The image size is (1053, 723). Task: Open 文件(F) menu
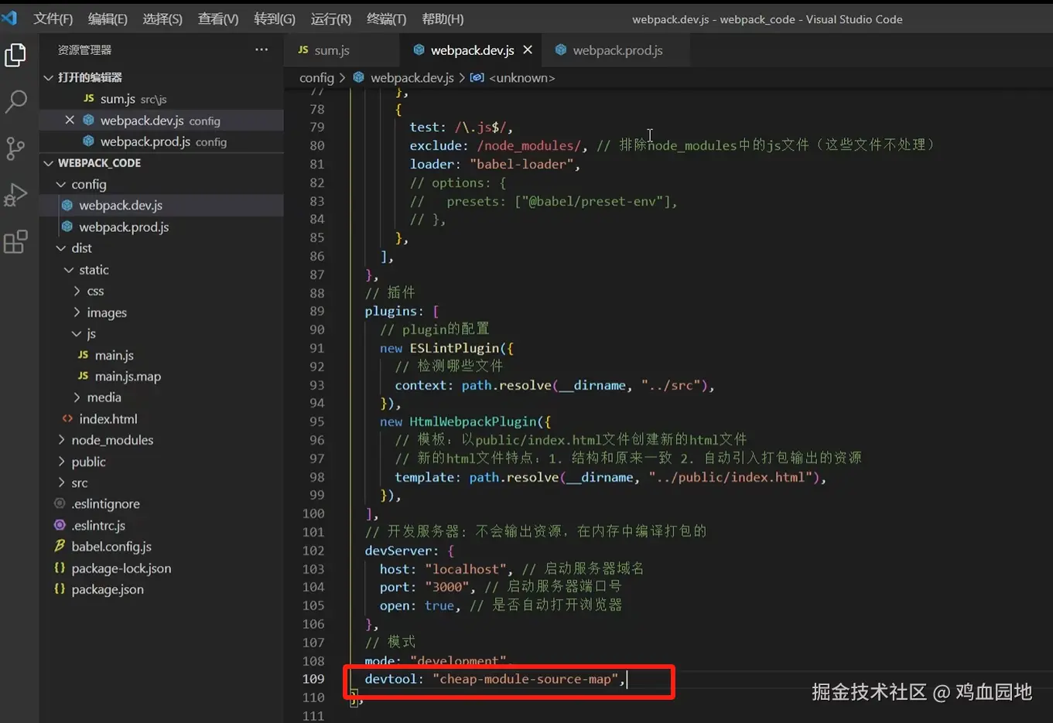pyautogui.click(x=53, y=19)
